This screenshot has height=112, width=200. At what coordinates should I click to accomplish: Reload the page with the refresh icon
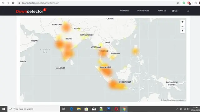(x=13, y=3)
